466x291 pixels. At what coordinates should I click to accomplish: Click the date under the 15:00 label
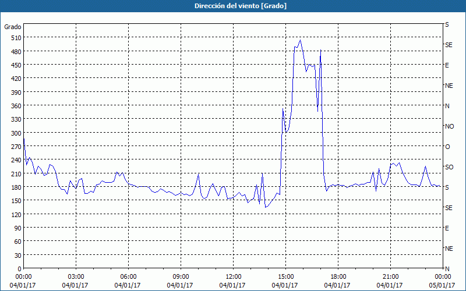tap(285, 285)
